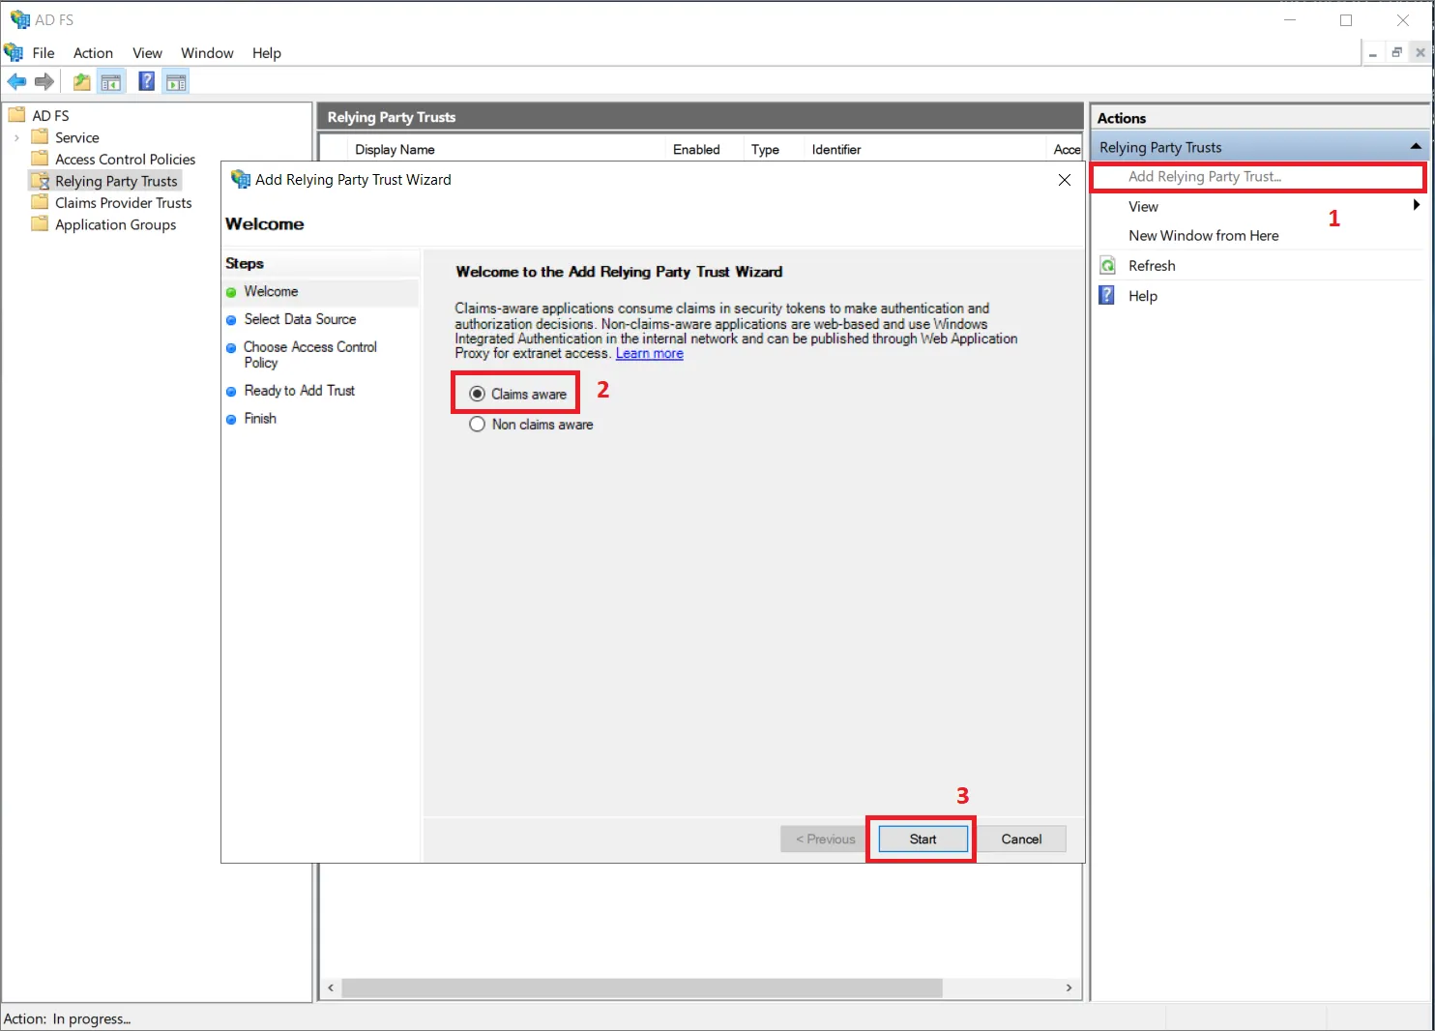Click the Service folder icon in tree
Viewport: 1435px width, 1031px height.
pyautogui.click(x=40, y=137)
